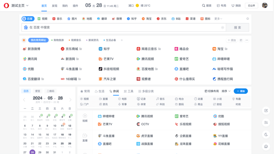Go to previous month in calendar

pos(24,100)
